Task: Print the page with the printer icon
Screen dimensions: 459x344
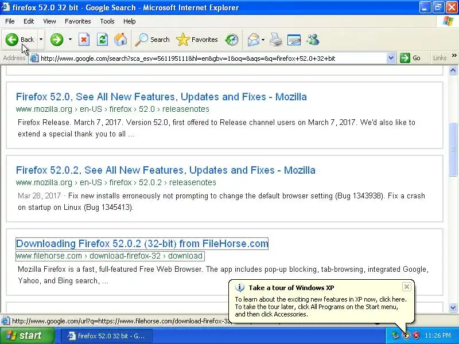Action: 276,40
